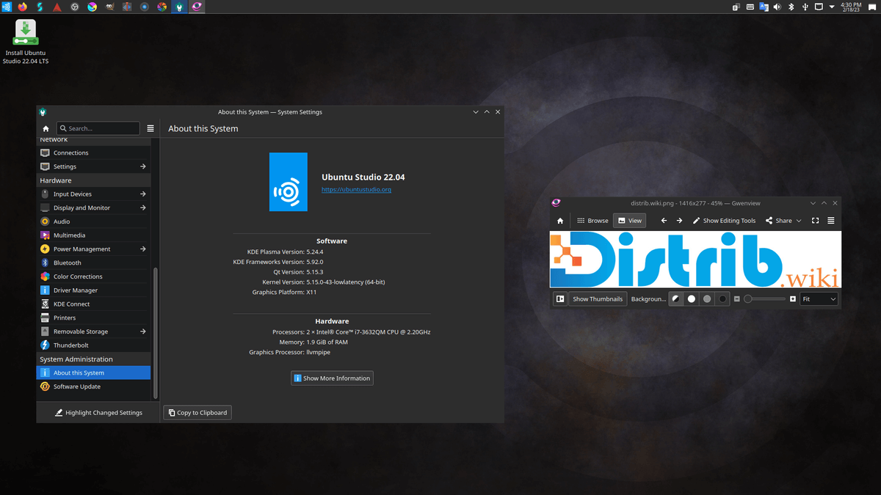Show hidden system tray icons

[x=832, y=7]
